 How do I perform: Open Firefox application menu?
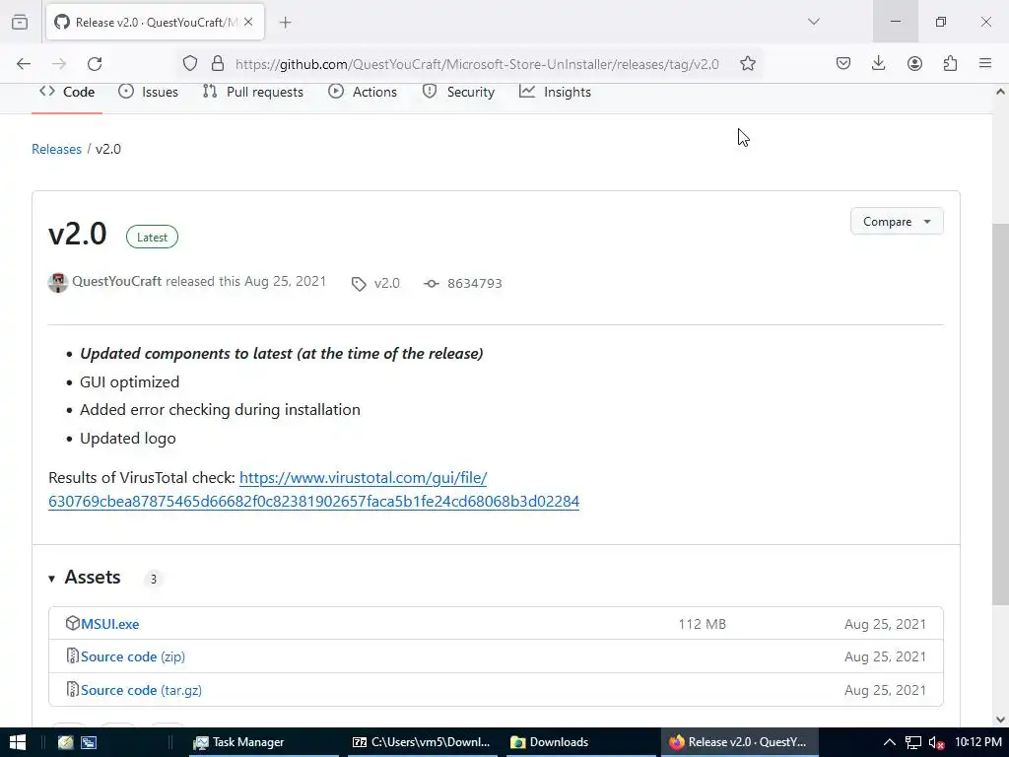985,63
